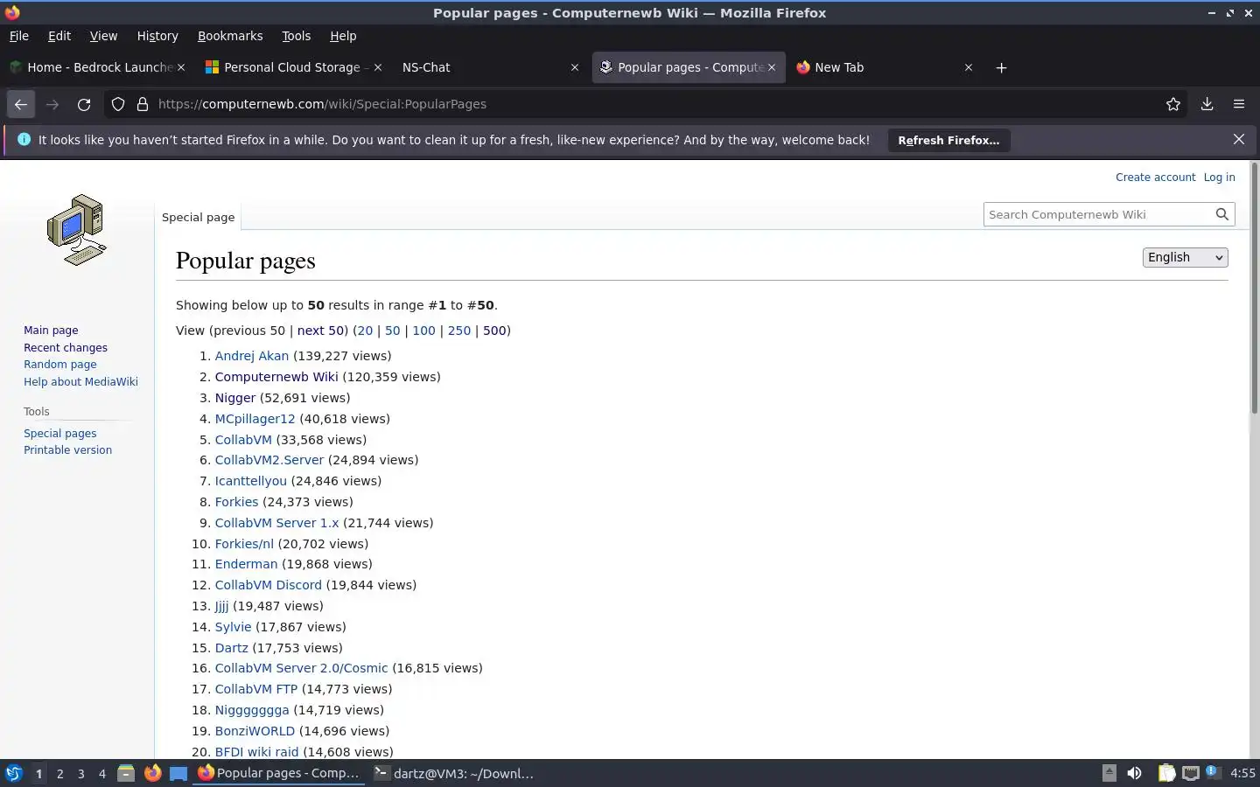The width and height of the screenshot is (1260, 787).
Task: Go to the next 50 results link
Action: (x=320, y=331)
